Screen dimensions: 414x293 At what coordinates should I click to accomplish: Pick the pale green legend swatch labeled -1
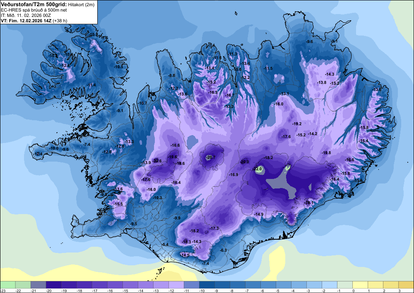(345, 285)
